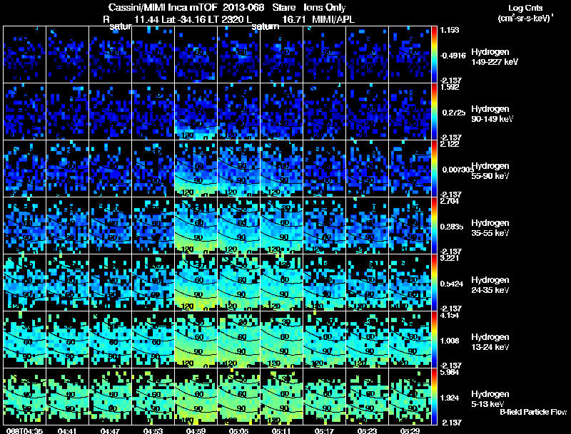
Task: Click the 4.154 maximum color scale value
Action: (450, 316)
